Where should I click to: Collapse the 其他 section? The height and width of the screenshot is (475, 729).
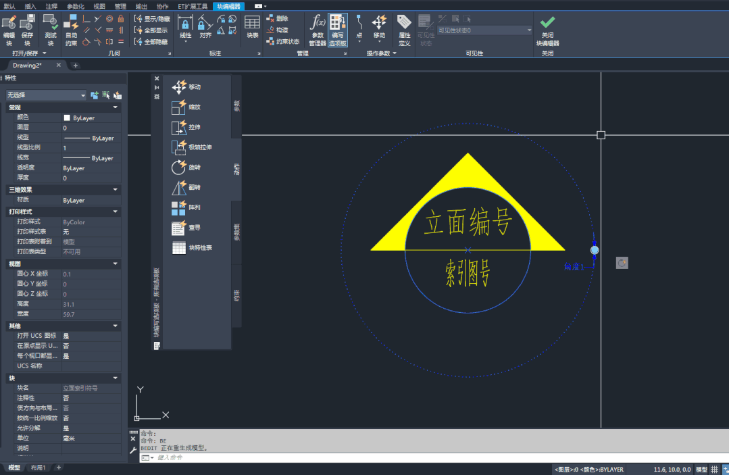[116, 326]
